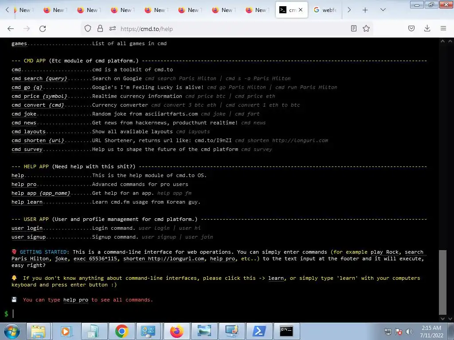This screenshot has width=454, height=340.
Task: Click the 'cmd layouts' command
Action: (29, 131)
